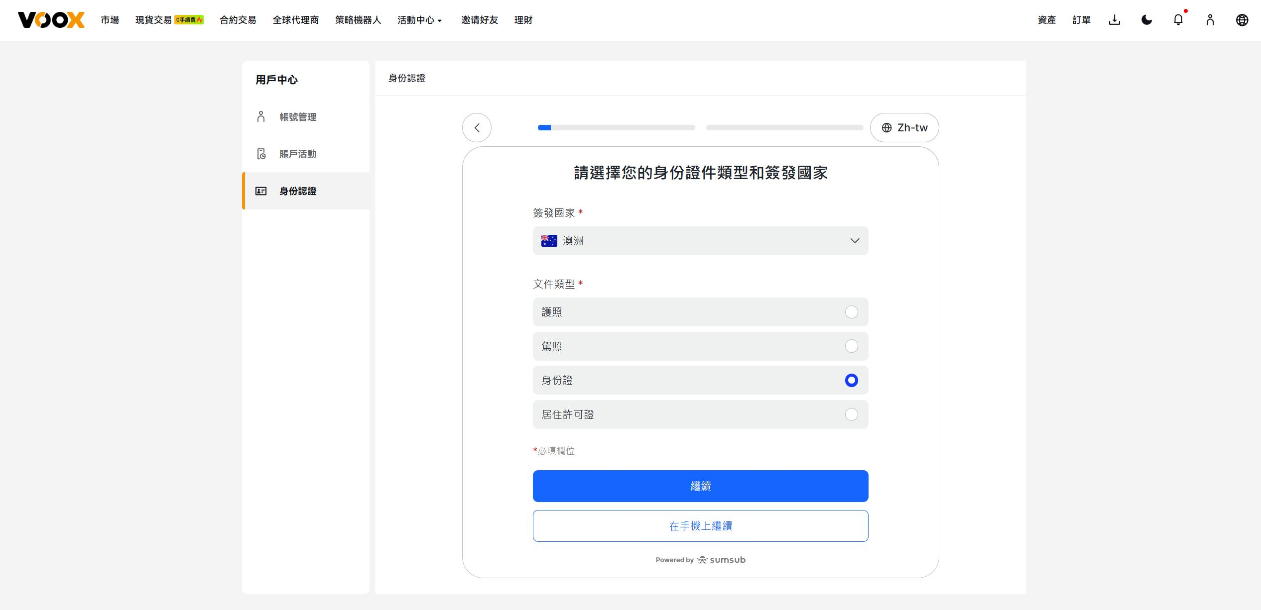
Task: Click the 0手續費 badge
Action: (x=189, y=20)
